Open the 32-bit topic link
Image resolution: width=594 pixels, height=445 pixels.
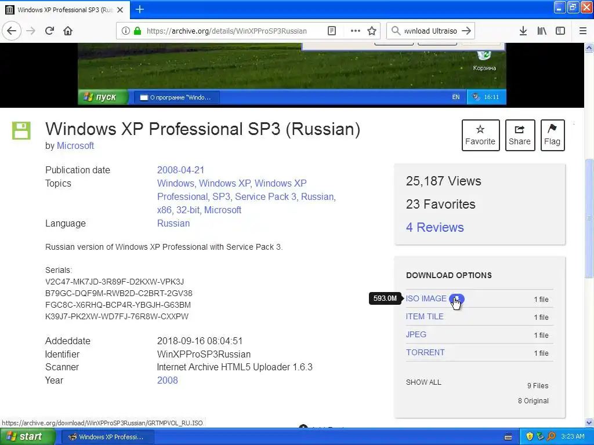click(188, 210)
